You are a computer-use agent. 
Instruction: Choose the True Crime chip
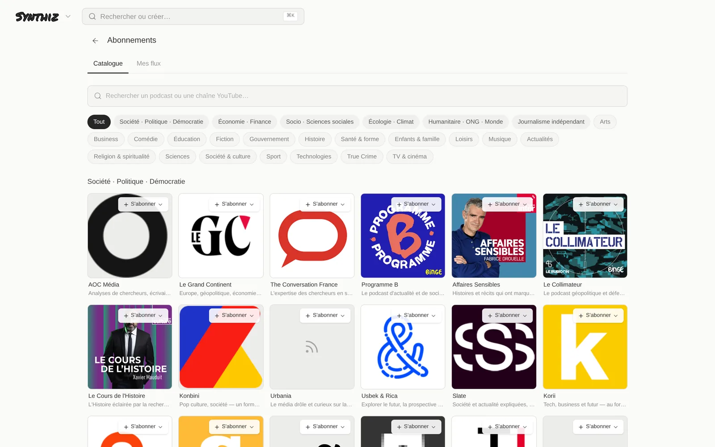pos(362,156)
